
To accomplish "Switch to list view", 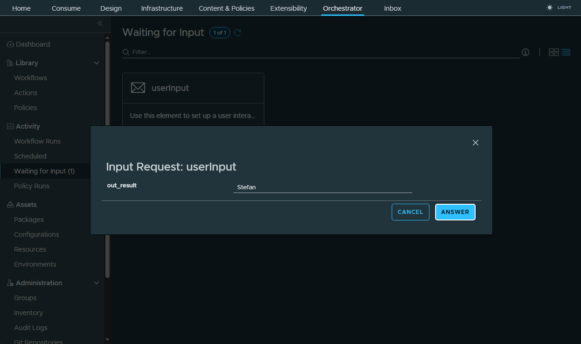I will coord(566,52).
